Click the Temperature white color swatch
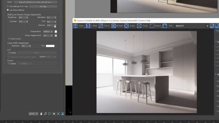 point(56,31)
